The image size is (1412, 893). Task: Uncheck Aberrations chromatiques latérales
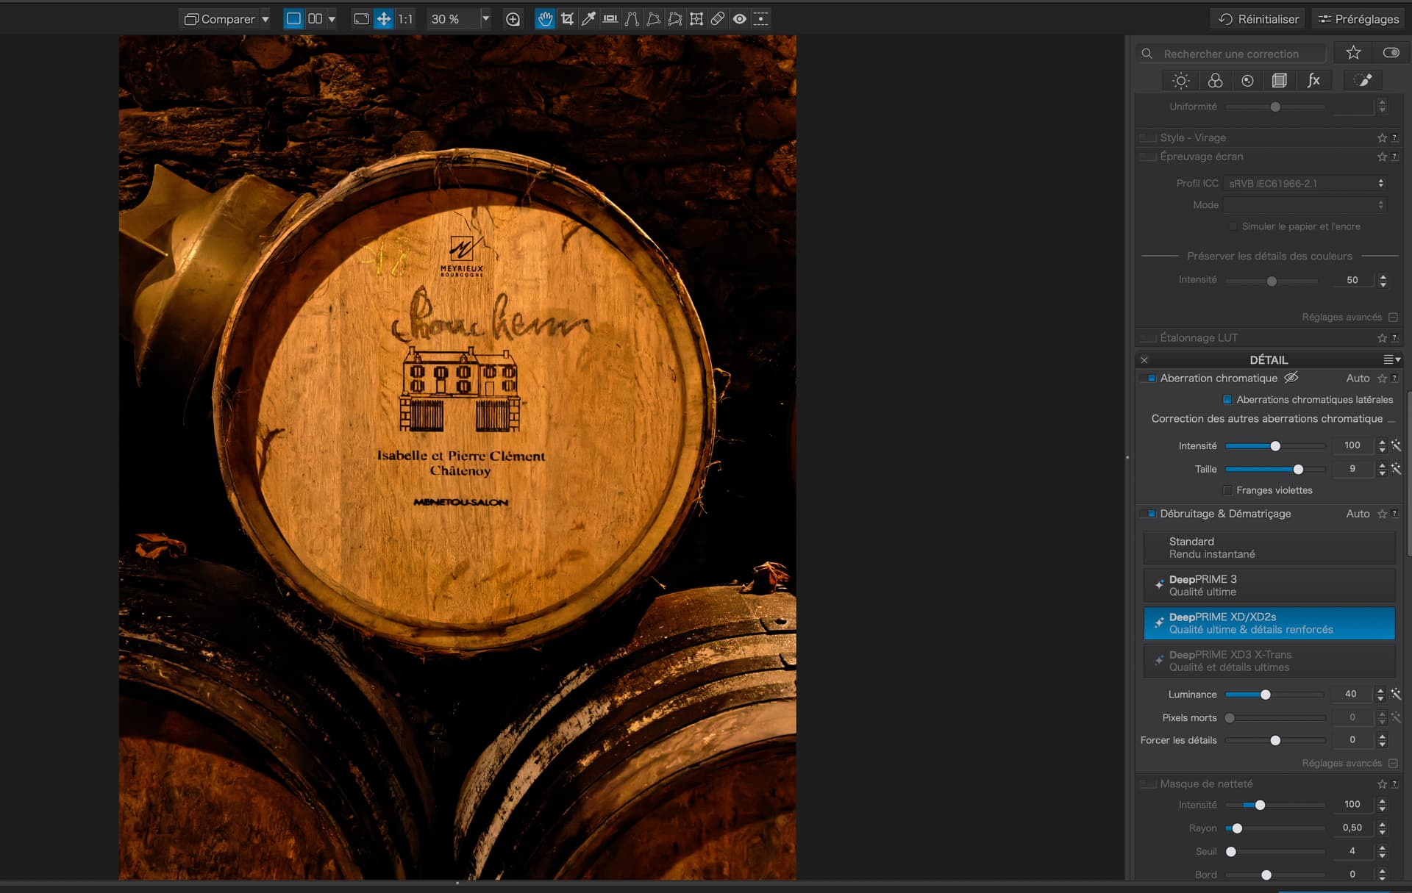tap(1227, 400)
